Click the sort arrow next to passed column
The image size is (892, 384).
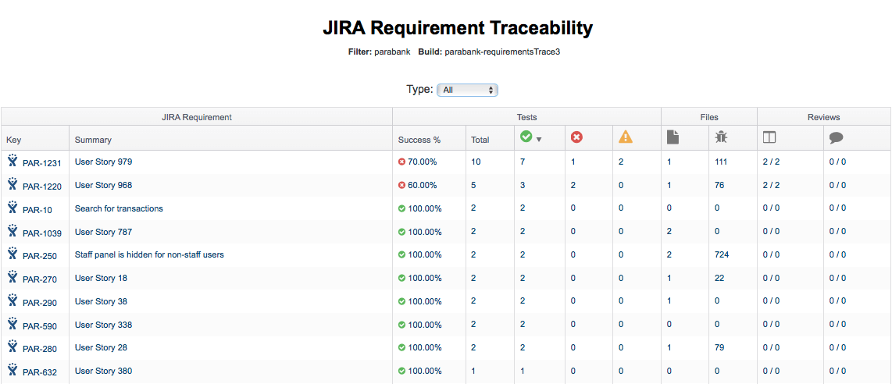click(539, 140)
